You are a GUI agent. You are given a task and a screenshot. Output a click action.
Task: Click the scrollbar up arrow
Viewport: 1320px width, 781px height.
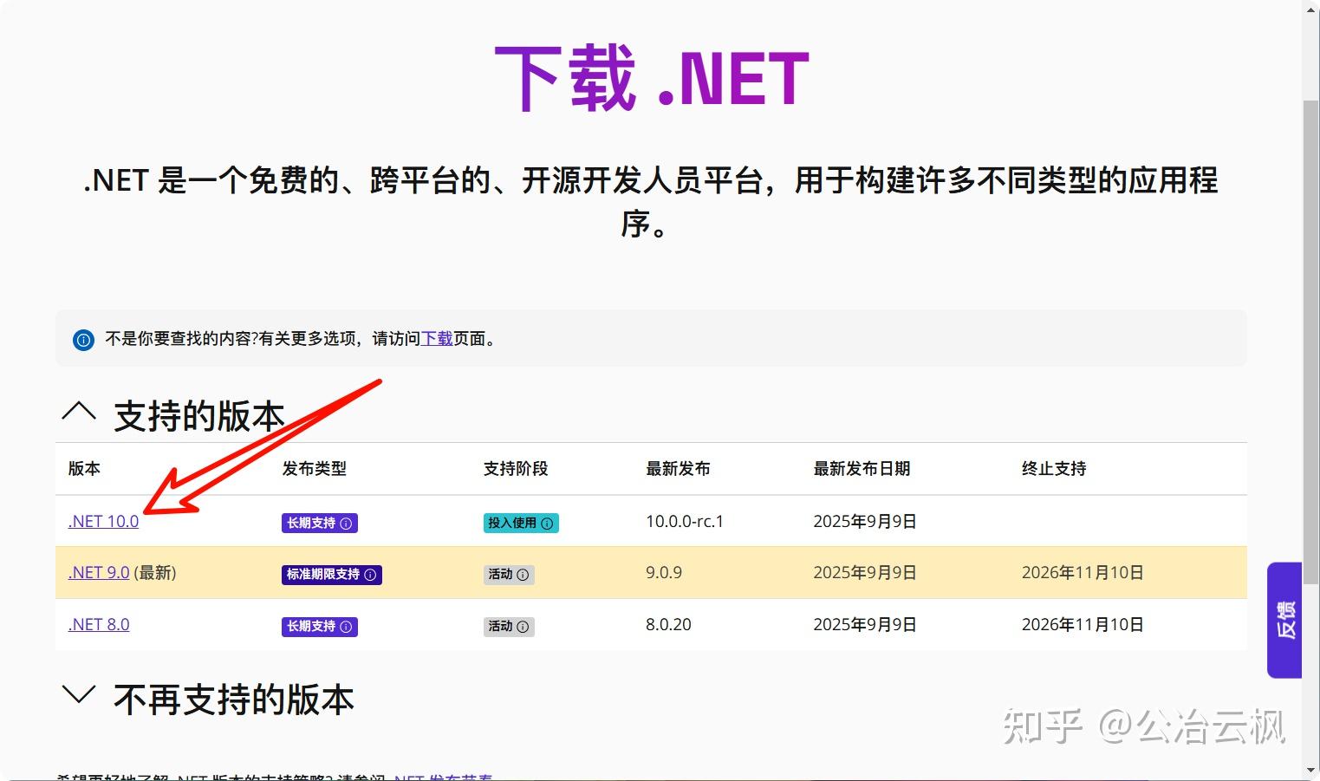click(1311, 10)
